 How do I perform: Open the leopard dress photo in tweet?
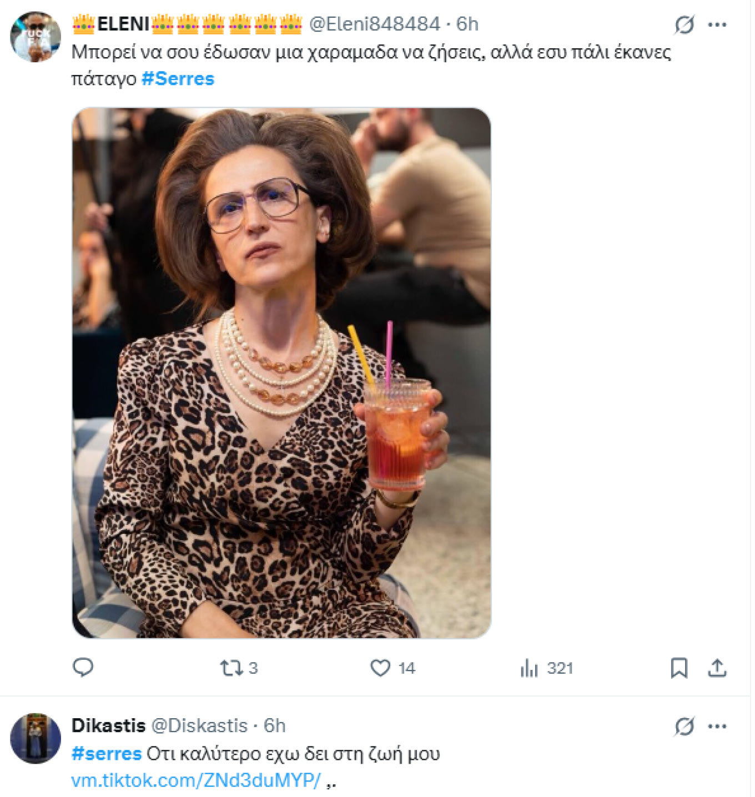click(x=281, y=373)
